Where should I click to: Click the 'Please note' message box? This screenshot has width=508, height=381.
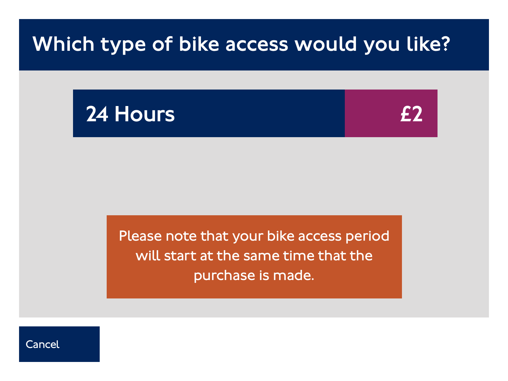coord(254,257)
